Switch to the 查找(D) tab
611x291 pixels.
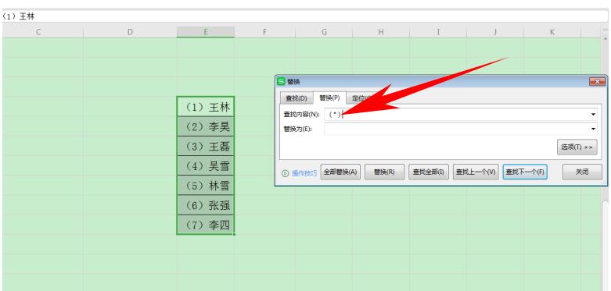[x=297, y=98]
